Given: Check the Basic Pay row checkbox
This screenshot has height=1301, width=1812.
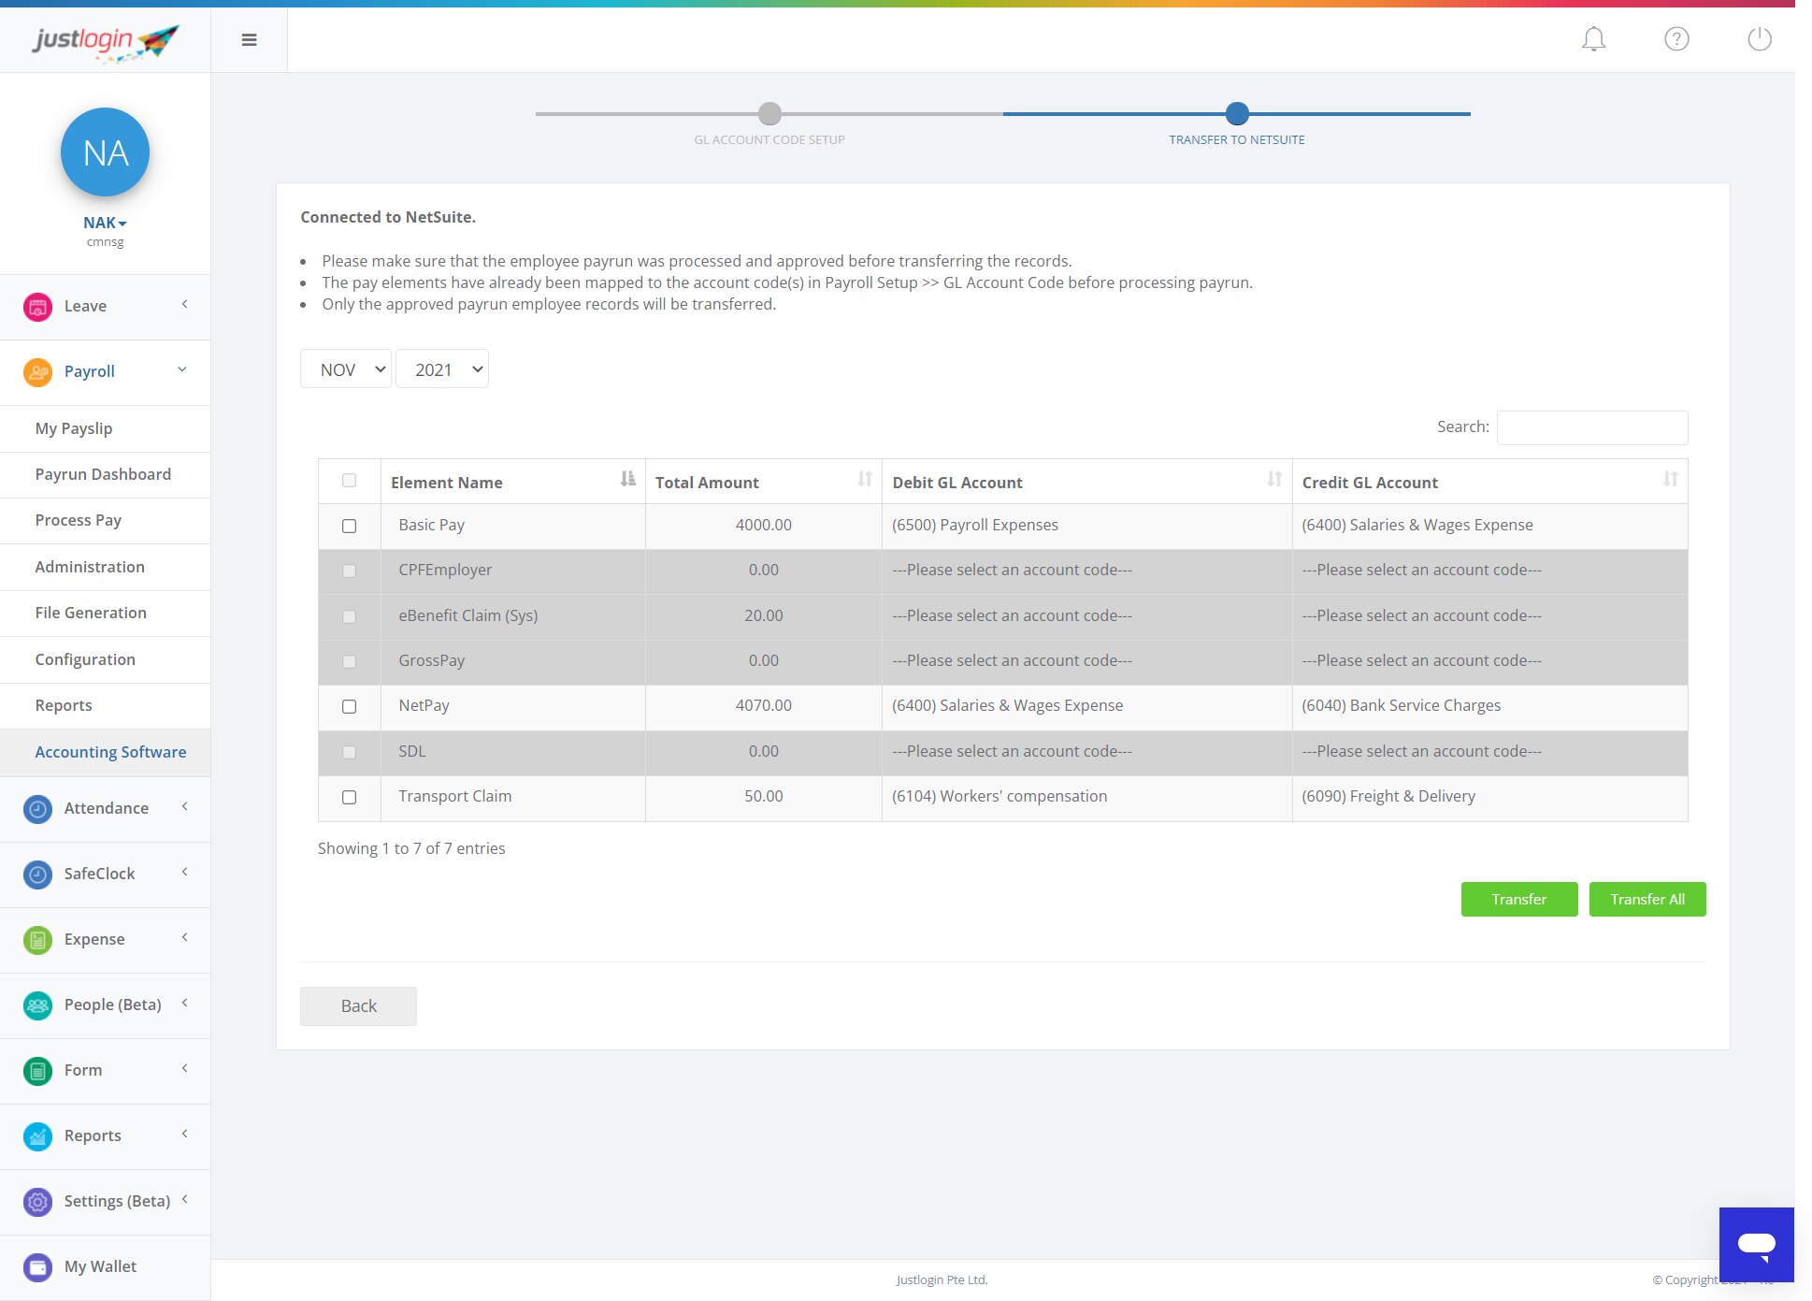Looking at the screenshot, I should (349, 526).
